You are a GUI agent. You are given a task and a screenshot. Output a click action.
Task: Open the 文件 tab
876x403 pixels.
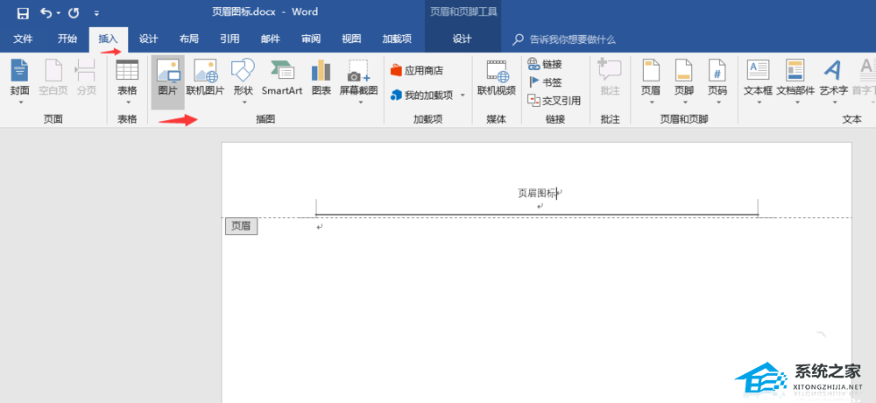point(23,39)
